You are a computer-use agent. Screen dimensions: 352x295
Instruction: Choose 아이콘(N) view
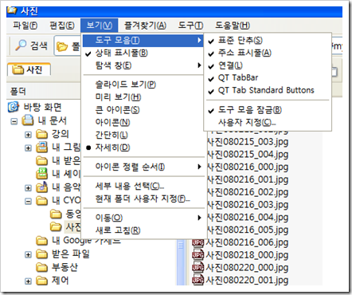[x=143, y=122]
